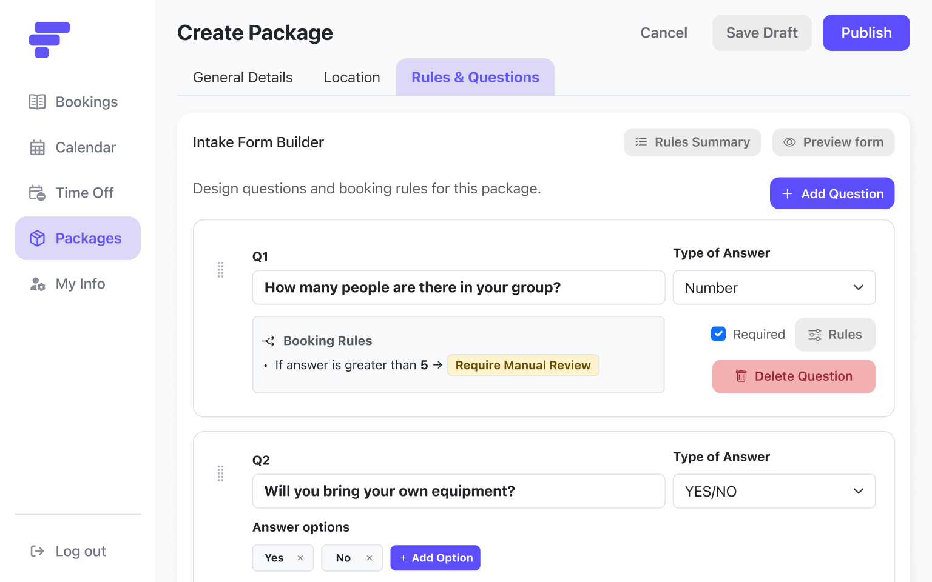Switch to the Location tab
The image size is (932, 582).
tap(352, 78)
